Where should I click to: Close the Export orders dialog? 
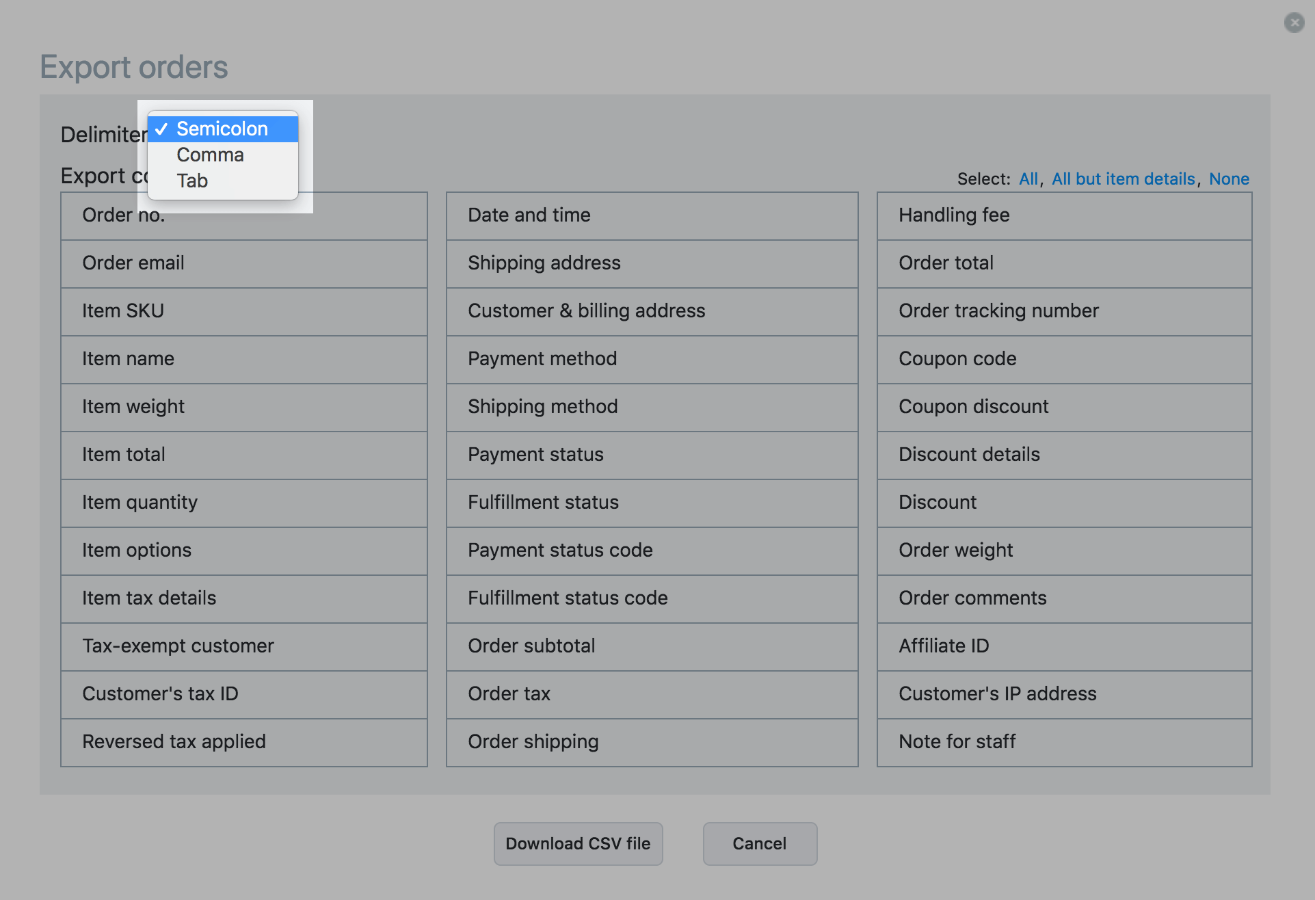tap(1294, 23)
